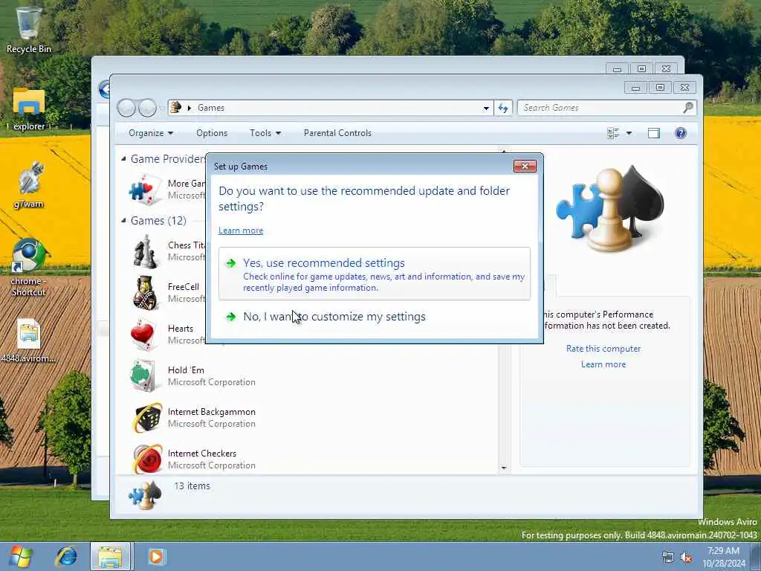Open the blue Help question mark icon
The image size is (761, 571).
pyautogui.click(x=681, y=133)
